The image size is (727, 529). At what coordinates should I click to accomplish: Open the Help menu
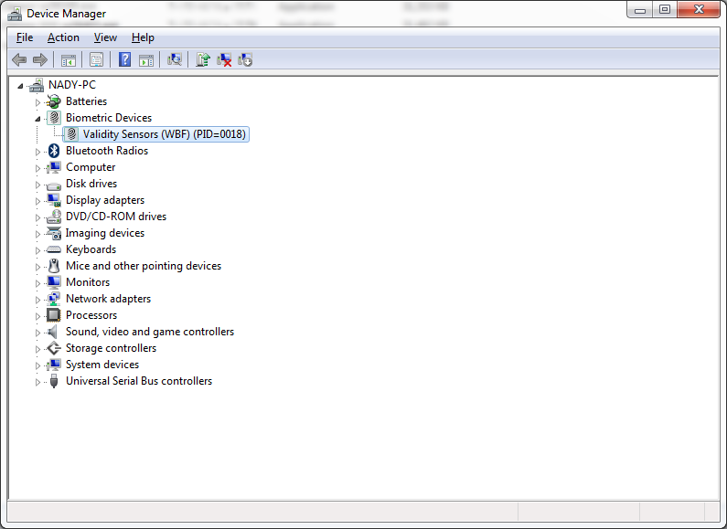coord(143,37)
